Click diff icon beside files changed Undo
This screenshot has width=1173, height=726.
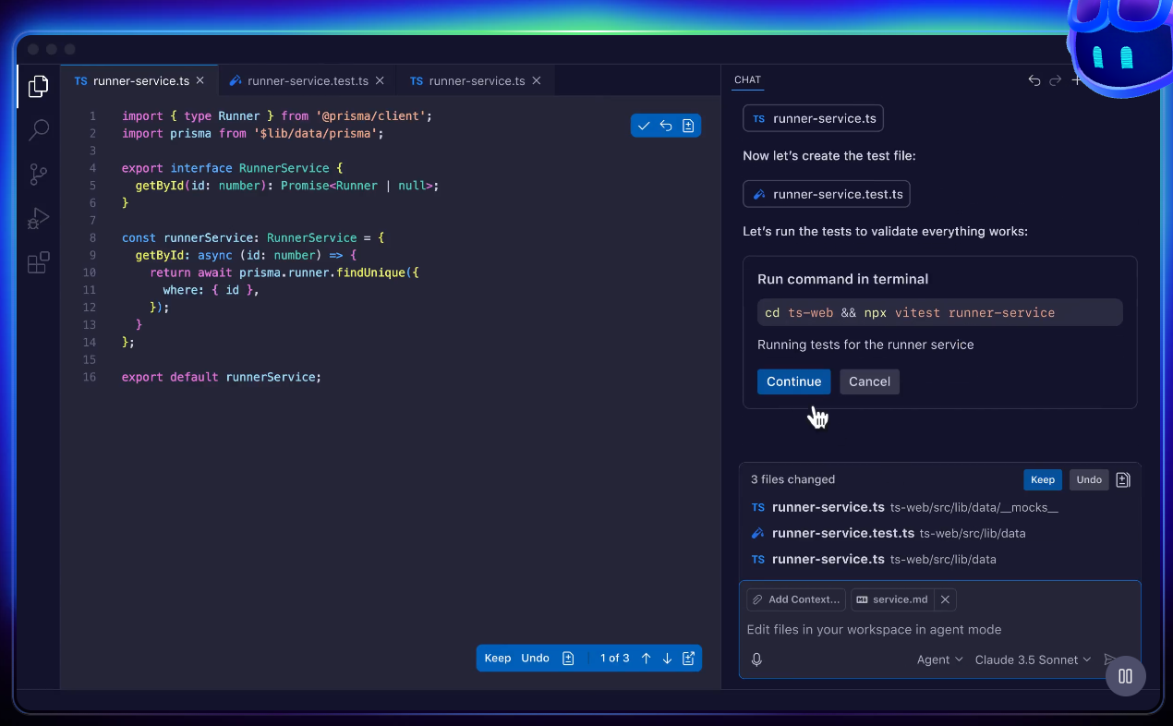pos(1123,479)
